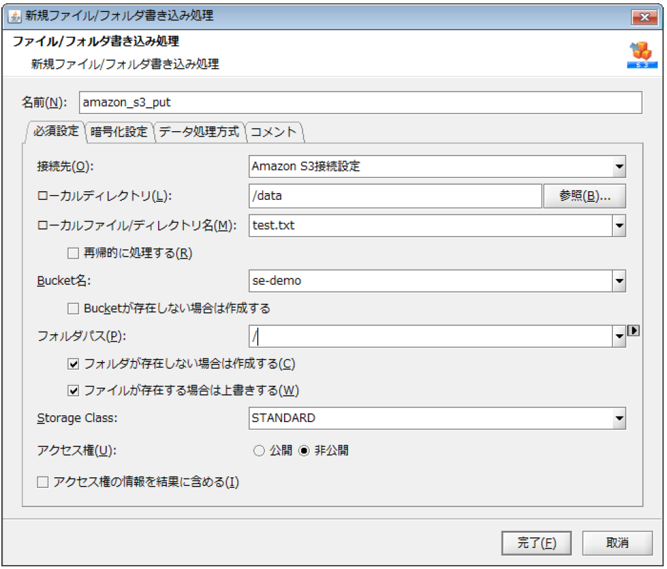The image size is (667, 569).
Task: Uncheck フォルダが存在しない場合は作成する
Action: (74, 363)
